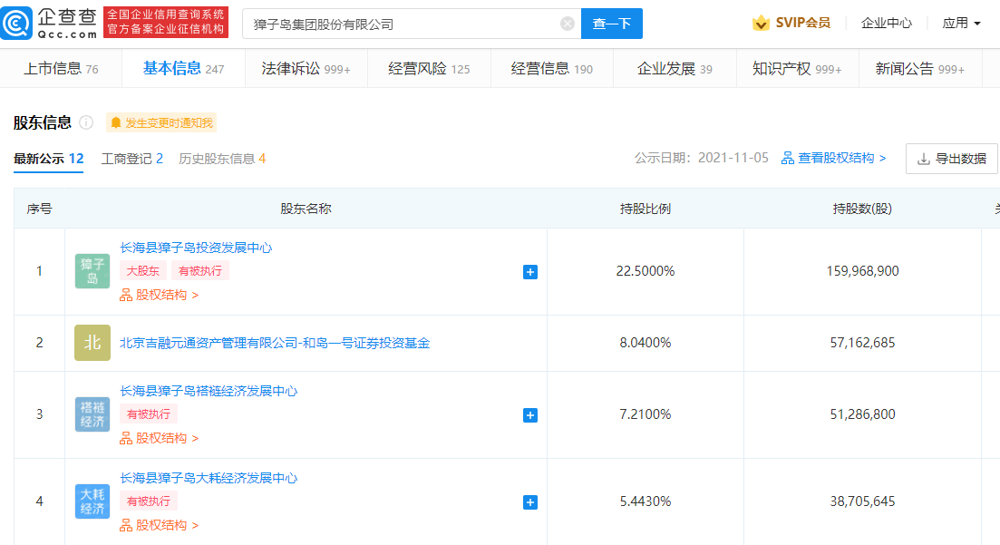1000x545 pixels.
Task: Expand the 褡裢经济发展中心 row plus button
Action: click(x=530, y=414)
